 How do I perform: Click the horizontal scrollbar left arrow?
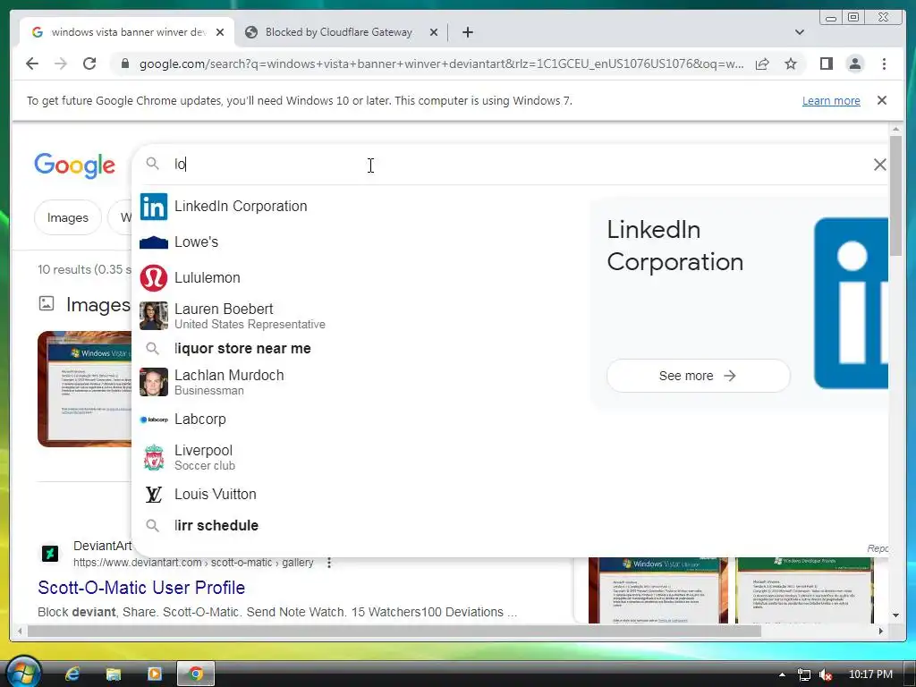click(x=20, y=631)
